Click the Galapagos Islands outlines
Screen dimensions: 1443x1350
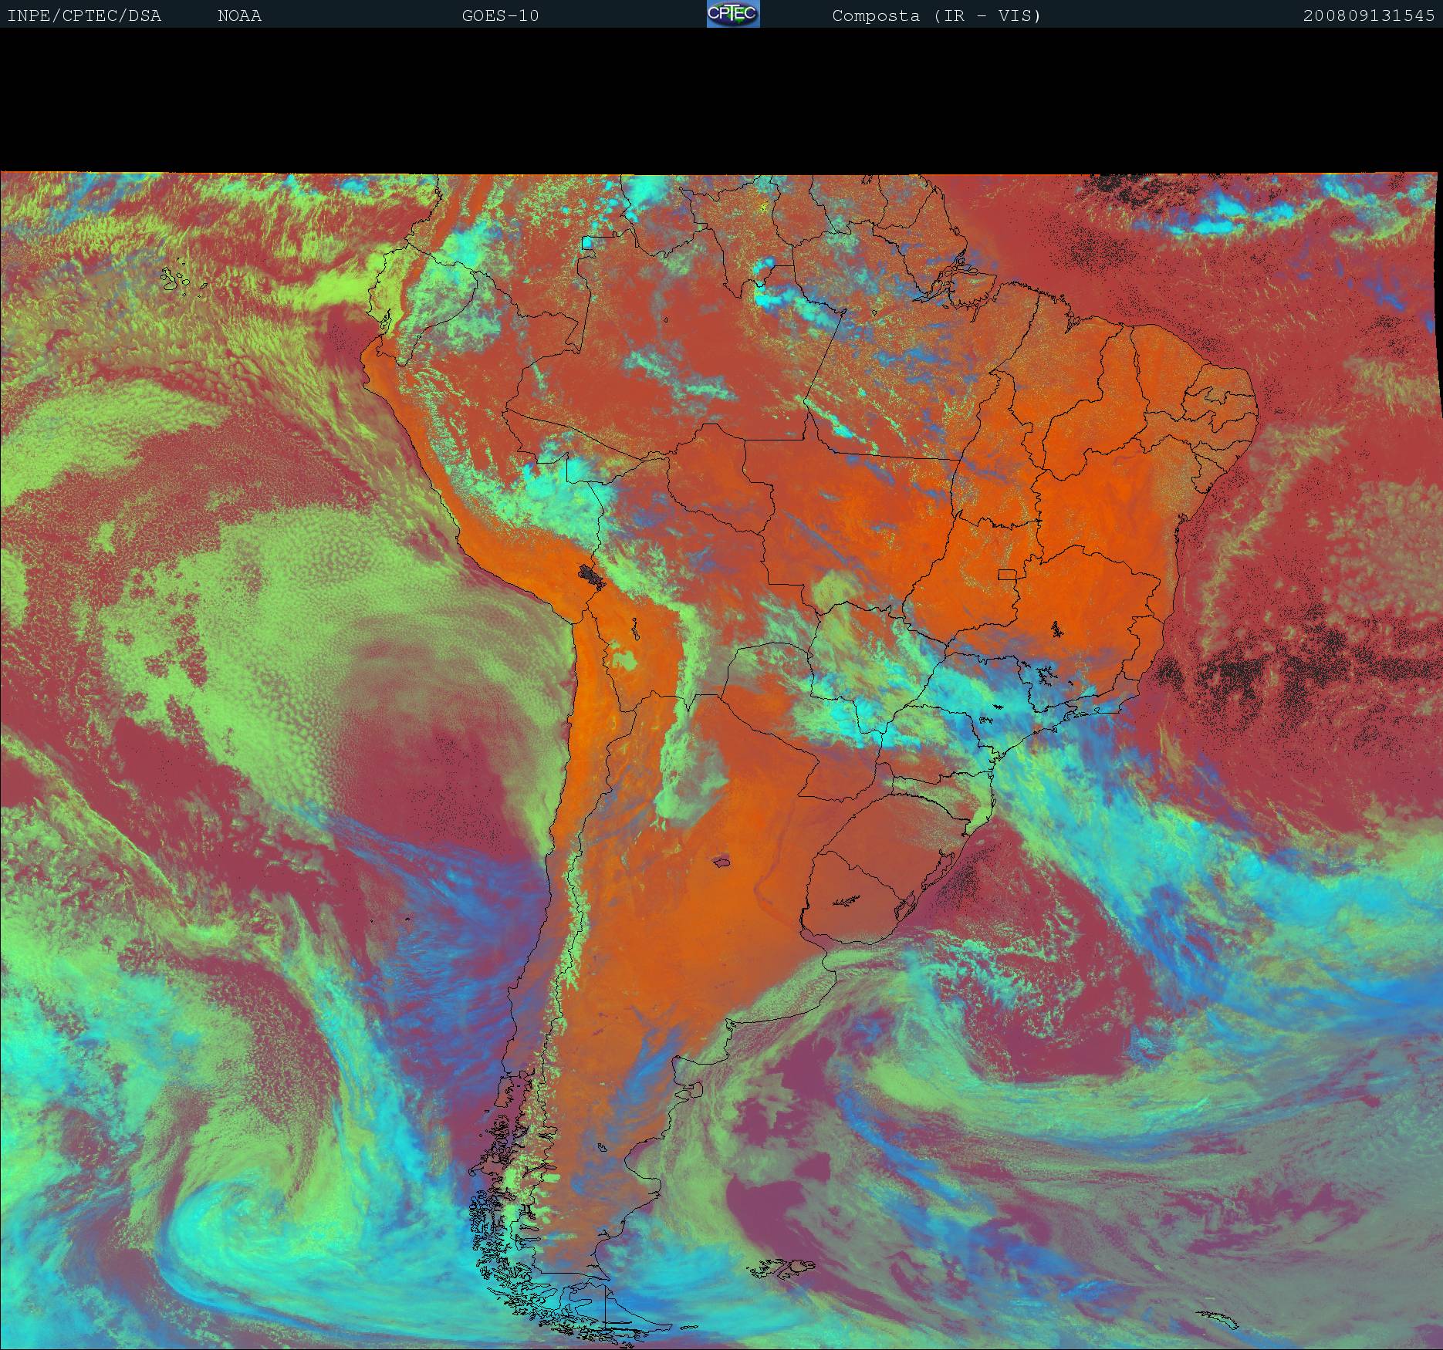point(182,280)
